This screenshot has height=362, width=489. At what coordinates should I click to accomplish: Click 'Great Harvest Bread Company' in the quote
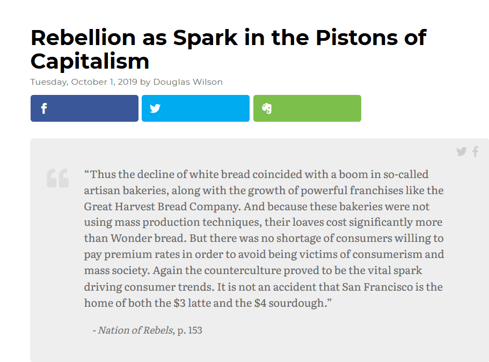pos(162,206)
